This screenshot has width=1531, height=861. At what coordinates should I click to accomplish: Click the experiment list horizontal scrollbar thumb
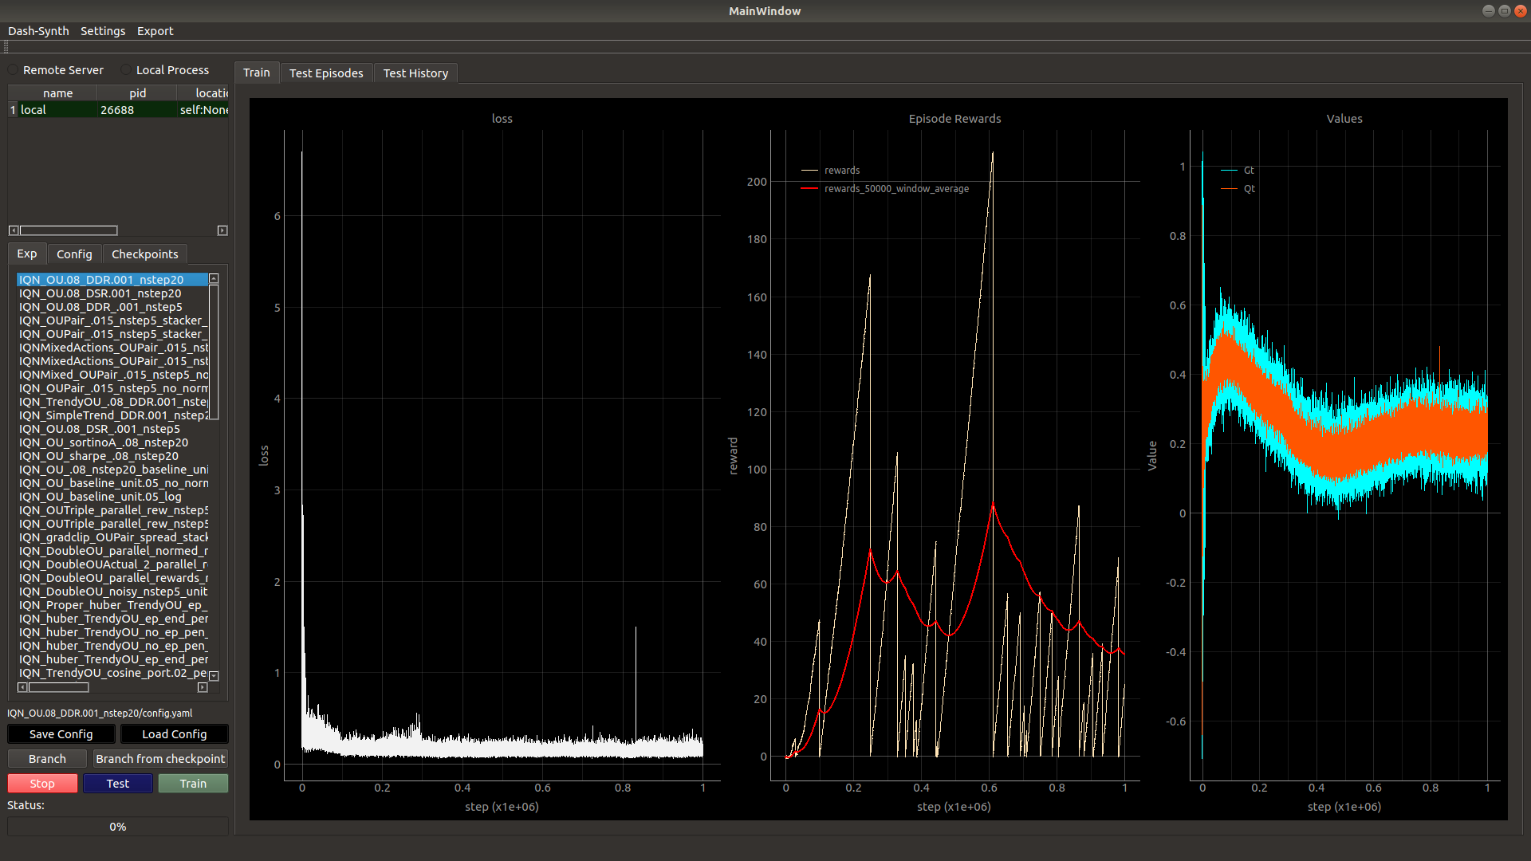point(58,687)
